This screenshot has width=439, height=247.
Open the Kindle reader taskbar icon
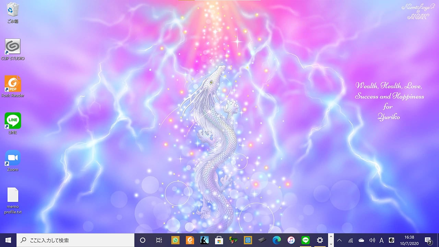click(204, 240)
